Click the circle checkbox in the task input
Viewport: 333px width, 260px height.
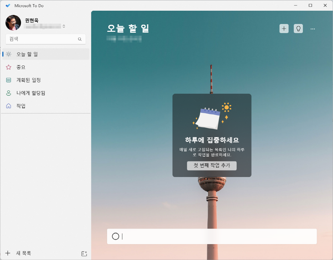tap(115, 236)
